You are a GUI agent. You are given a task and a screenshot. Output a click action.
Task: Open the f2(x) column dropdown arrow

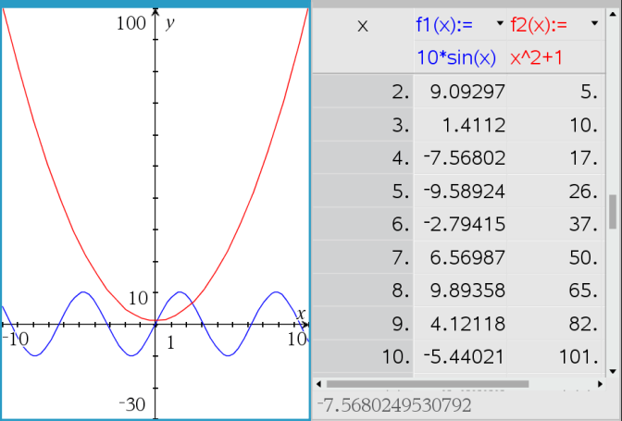593,25
